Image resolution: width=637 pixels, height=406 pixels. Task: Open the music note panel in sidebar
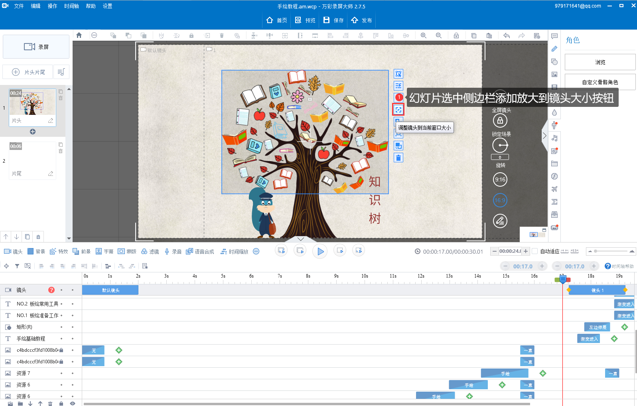point(554,138)
